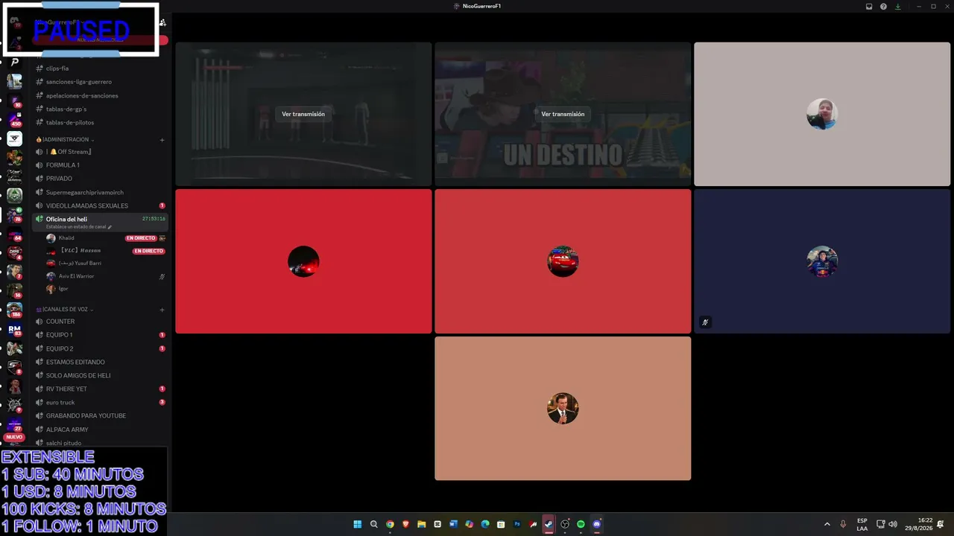Add channel to ADMINISTRACION category

(162, 140)
